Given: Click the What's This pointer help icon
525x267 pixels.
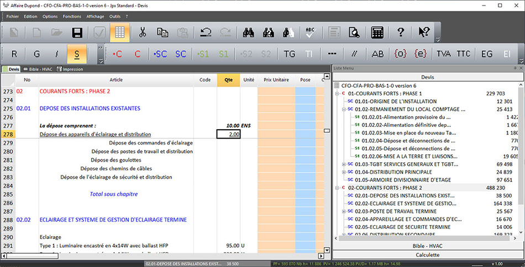Looking at the screenshot, I should [x=424, y=33].
